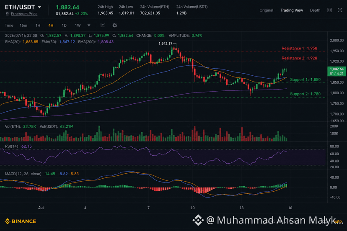Click the +3.23% price change

(x=81, y=14)
